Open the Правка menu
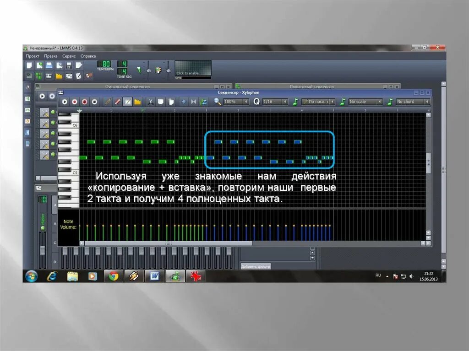The image size is (469, 351). tap(50, 56)
